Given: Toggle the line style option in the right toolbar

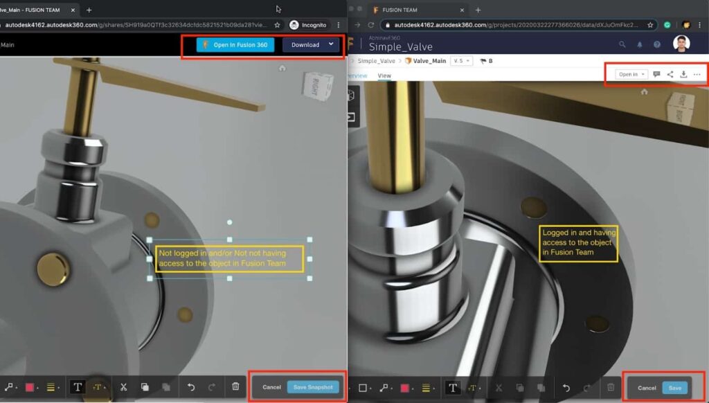Looking at the screenshot, I should point(427,387).
